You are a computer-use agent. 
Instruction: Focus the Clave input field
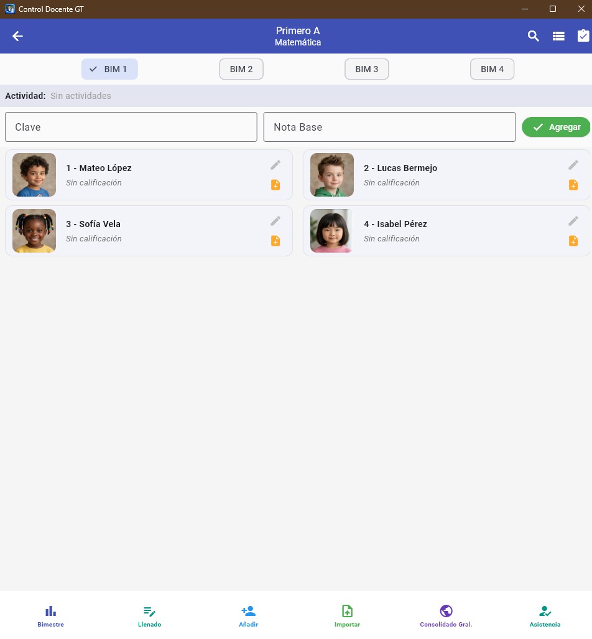tap(131, 127)
